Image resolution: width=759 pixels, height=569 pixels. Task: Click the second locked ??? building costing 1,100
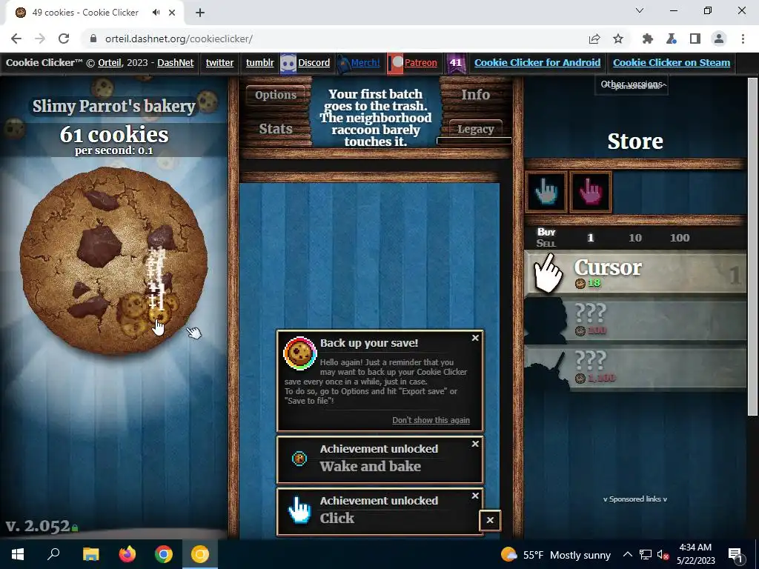[635, 367]
